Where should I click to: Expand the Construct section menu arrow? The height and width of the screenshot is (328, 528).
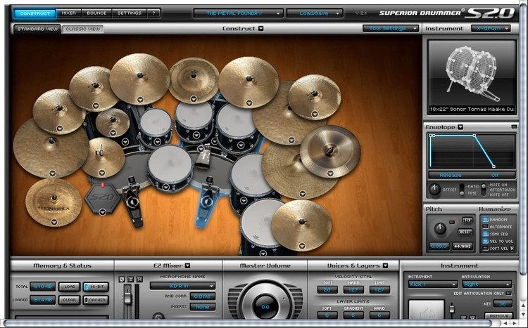tap(261, 29)
